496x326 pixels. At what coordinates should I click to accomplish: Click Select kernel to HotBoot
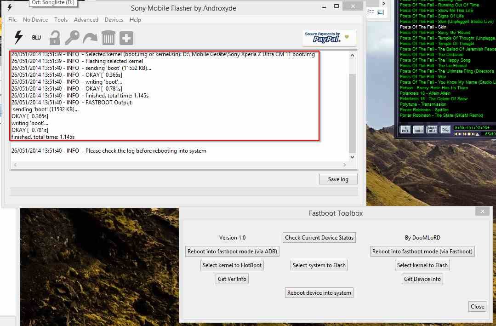pos(232,265)
